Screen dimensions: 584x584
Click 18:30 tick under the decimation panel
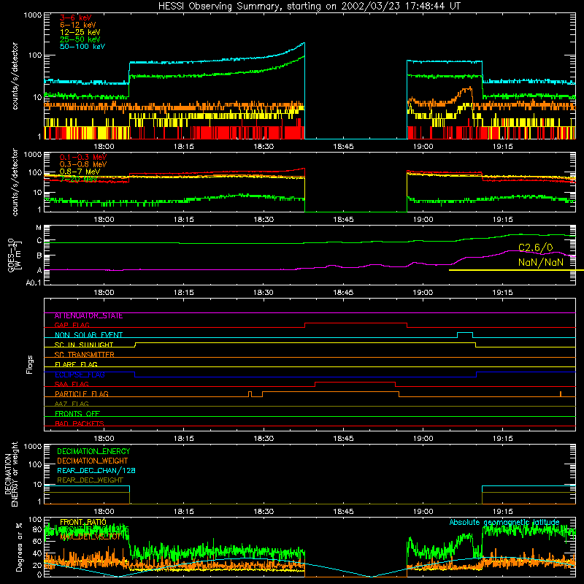click(x=264, y=512)
